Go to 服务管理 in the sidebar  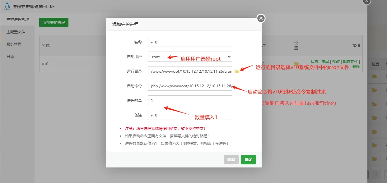tap(14, 44)
